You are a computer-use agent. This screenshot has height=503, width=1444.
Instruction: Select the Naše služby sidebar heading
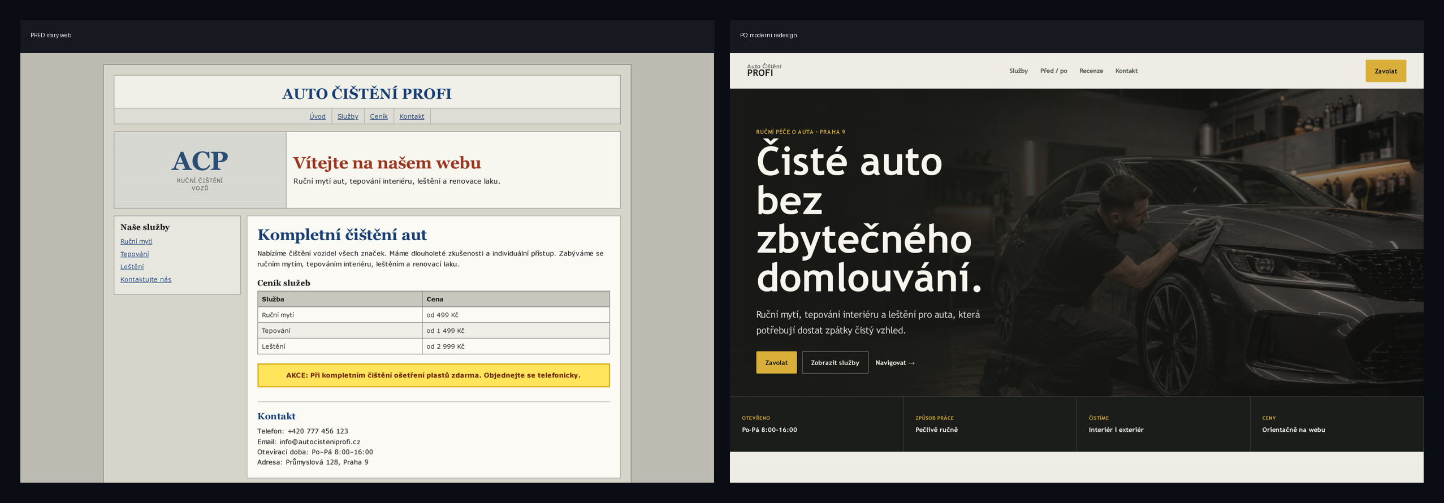point(145,227)
